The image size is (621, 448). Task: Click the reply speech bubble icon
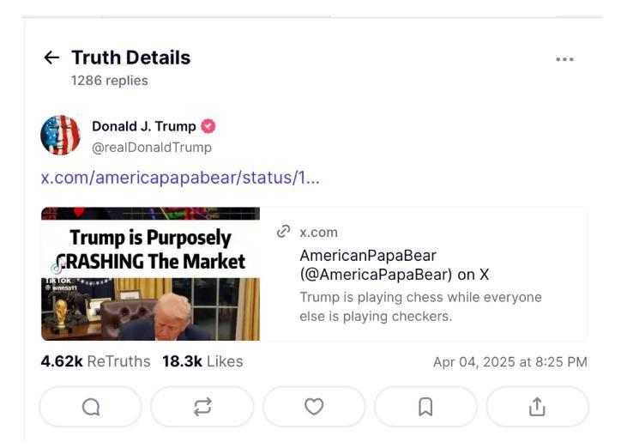coord(91,407)
